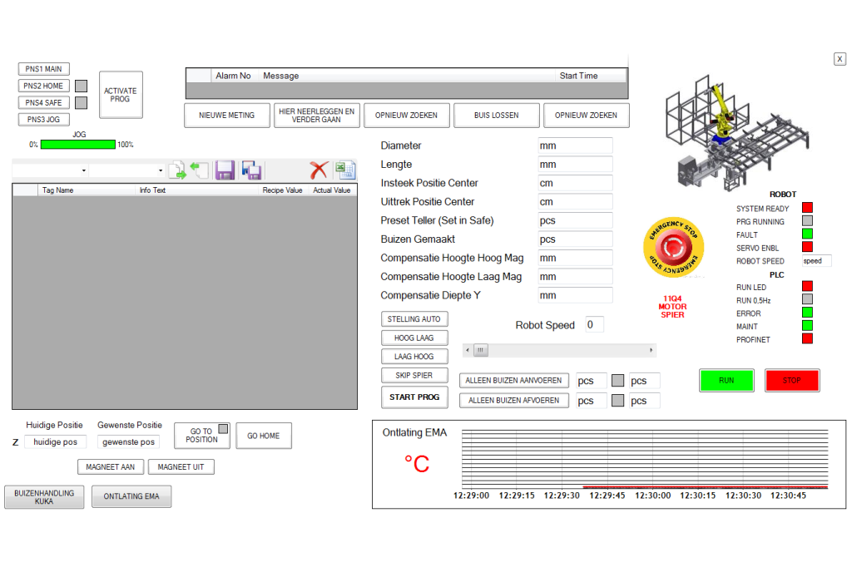Click the Diameter mm input field
The image size is (852, 567).
pyautogui.click(x=575, y=145)
